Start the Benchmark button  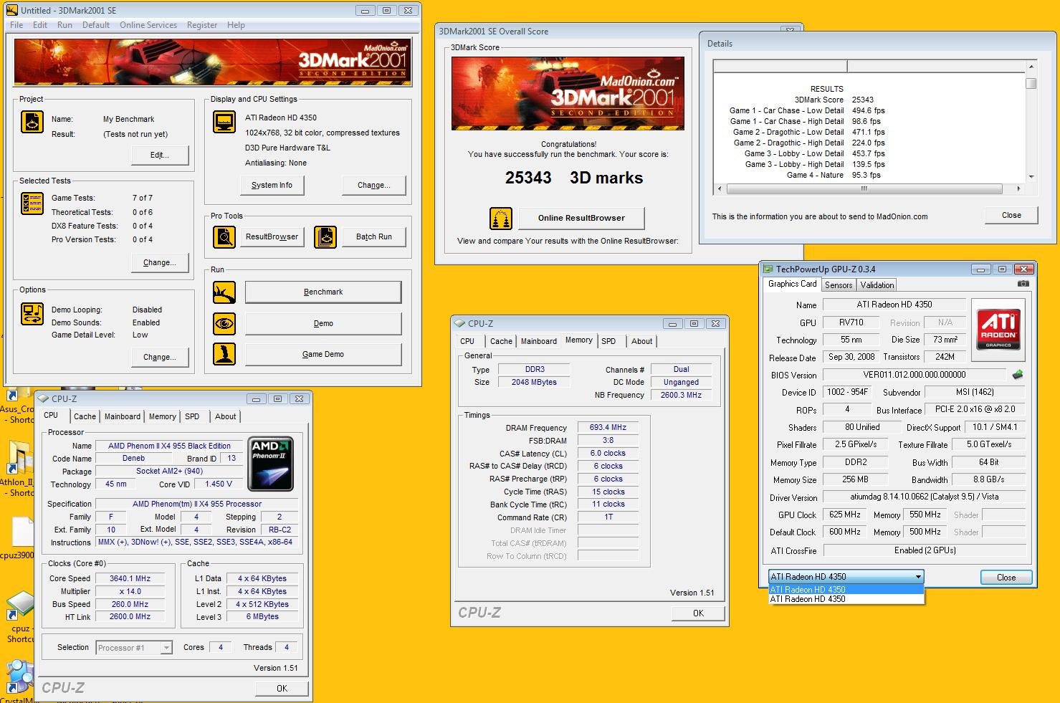point(323,292)
